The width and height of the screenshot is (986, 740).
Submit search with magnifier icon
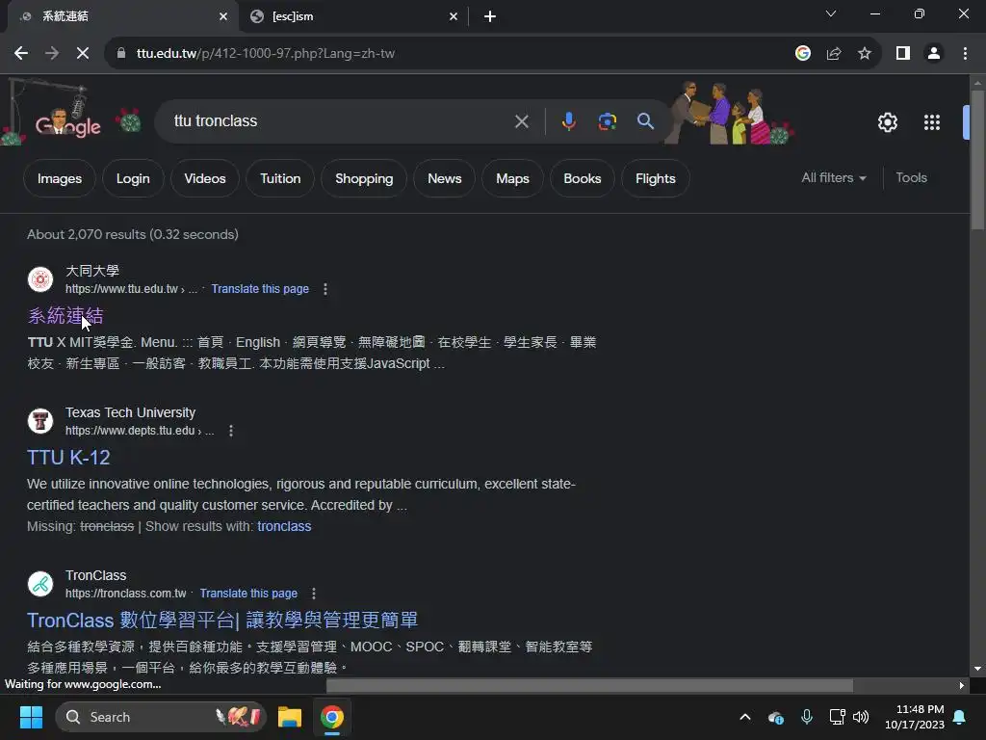pos(645,120)
